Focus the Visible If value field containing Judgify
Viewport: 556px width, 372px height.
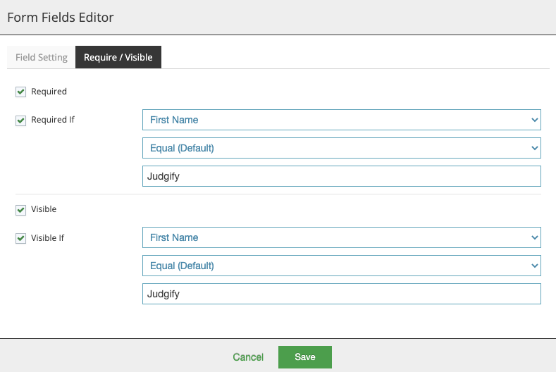(342, 294)
